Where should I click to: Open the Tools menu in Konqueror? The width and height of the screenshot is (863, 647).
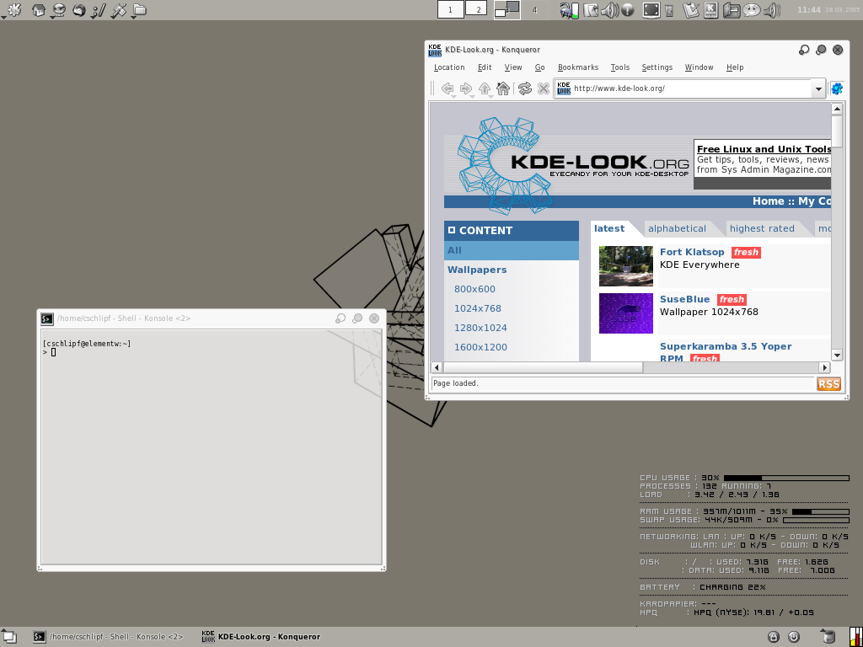click(619, 67)
